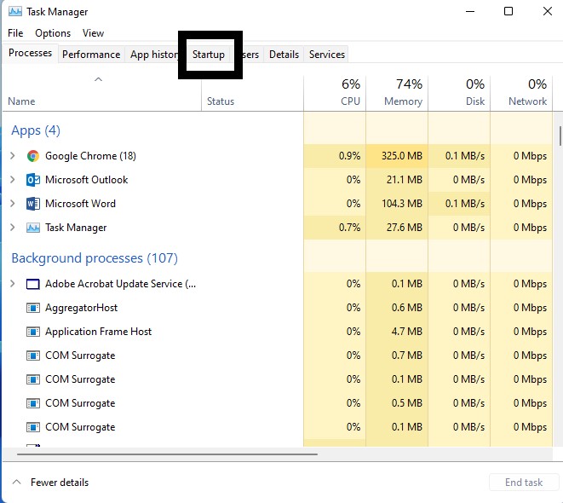The width and height of the screenshot is (563, 503).
Task: Switch to the Details tab
Action: click(284, 55)
